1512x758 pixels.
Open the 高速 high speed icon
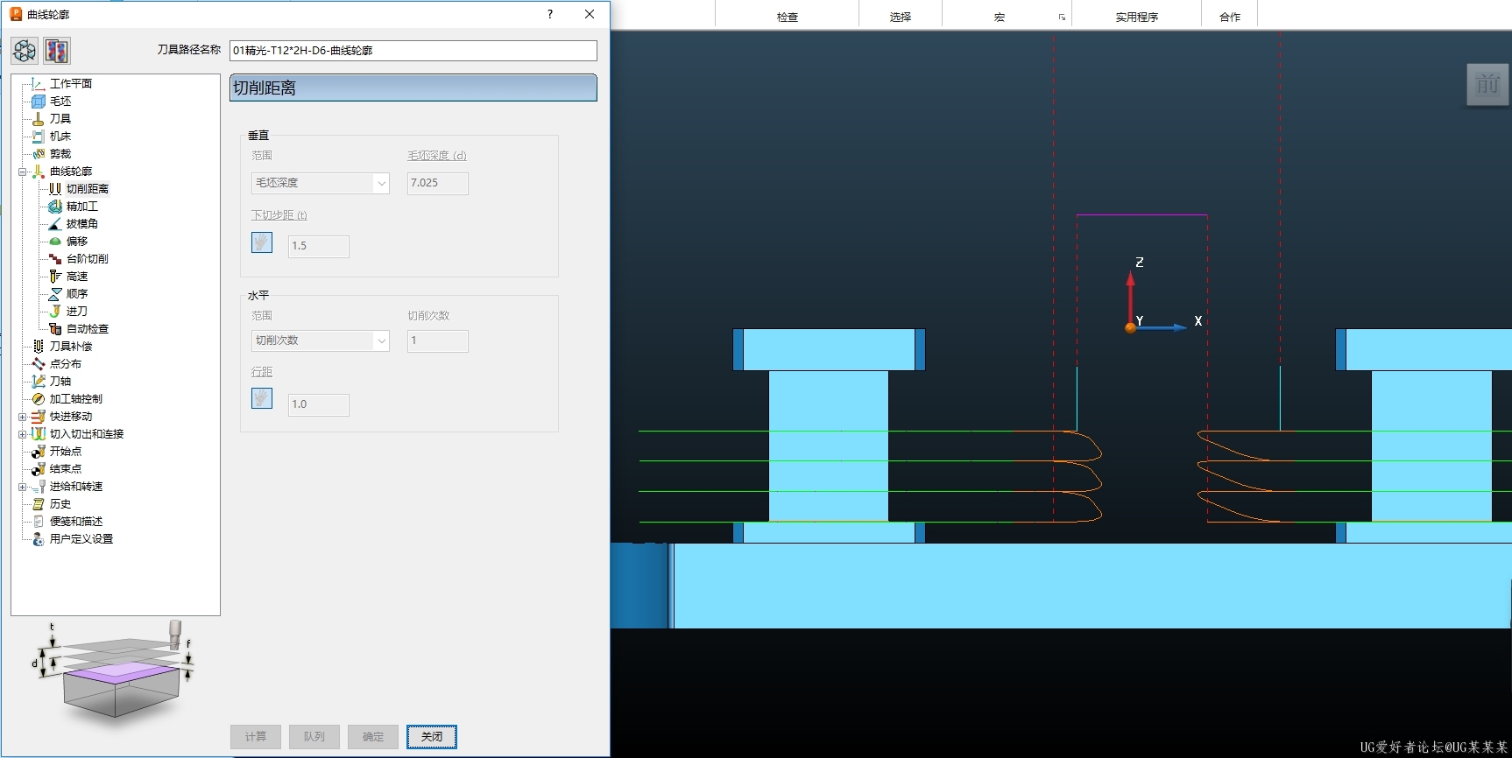tap(55, 277)
